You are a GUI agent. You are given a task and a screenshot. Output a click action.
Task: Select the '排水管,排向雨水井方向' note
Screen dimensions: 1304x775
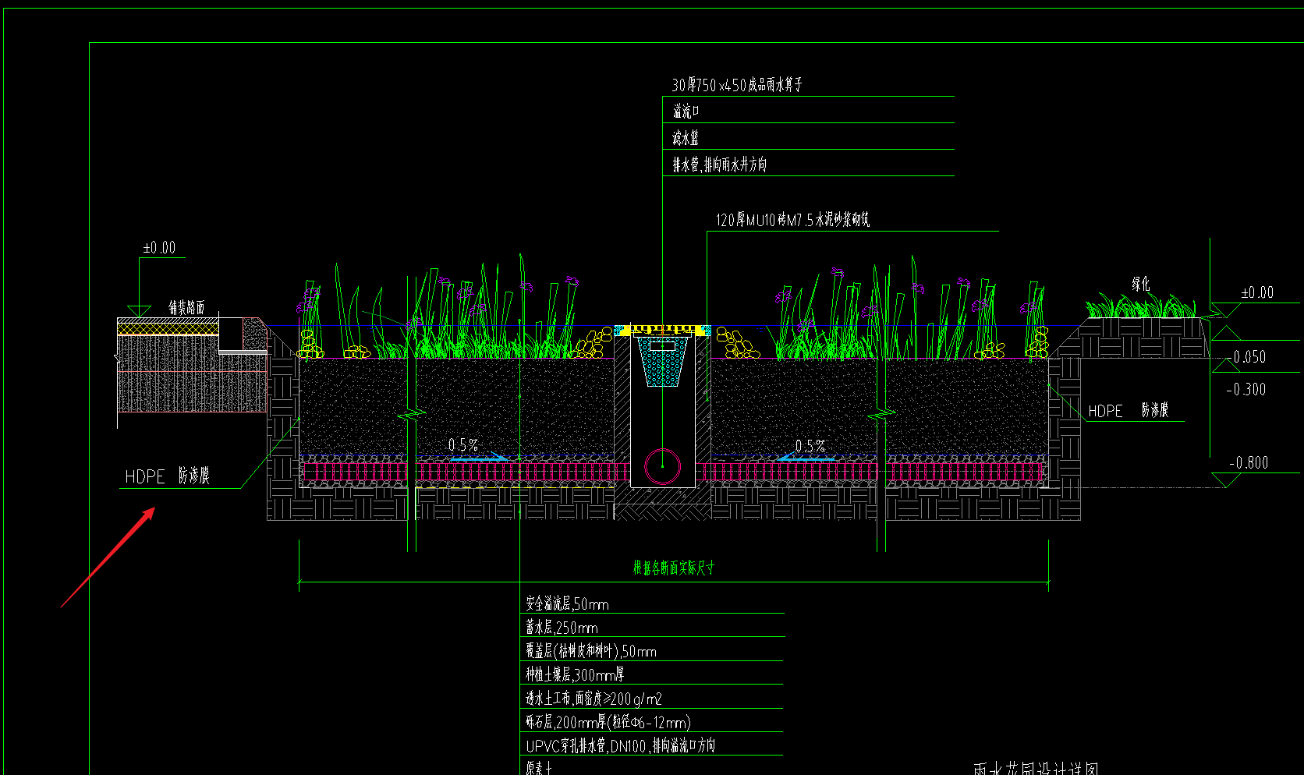(720, 165)
